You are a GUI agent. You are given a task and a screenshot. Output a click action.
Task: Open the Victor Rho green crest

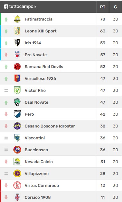17,90
